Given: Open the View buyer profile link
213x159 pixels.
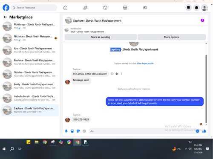Looking at the screenshot, I should 145,64.
